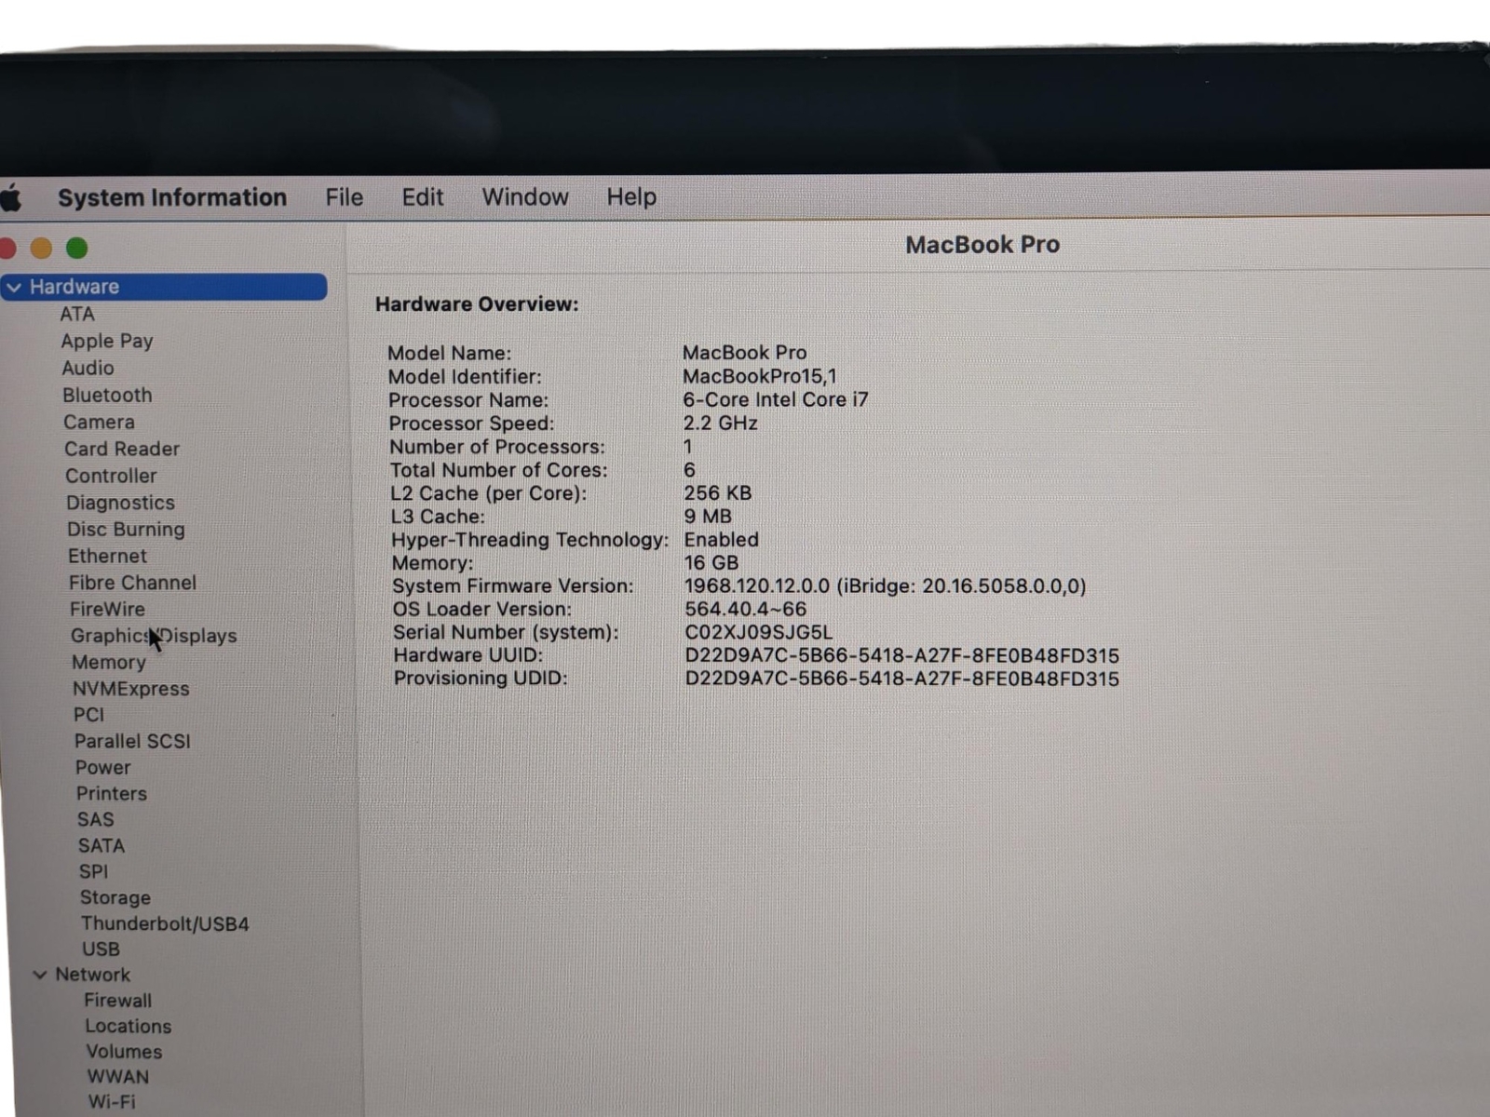1490x1117 pixels.
Task: Select NVMExpress in the sidebar
Action: (130, 689)
